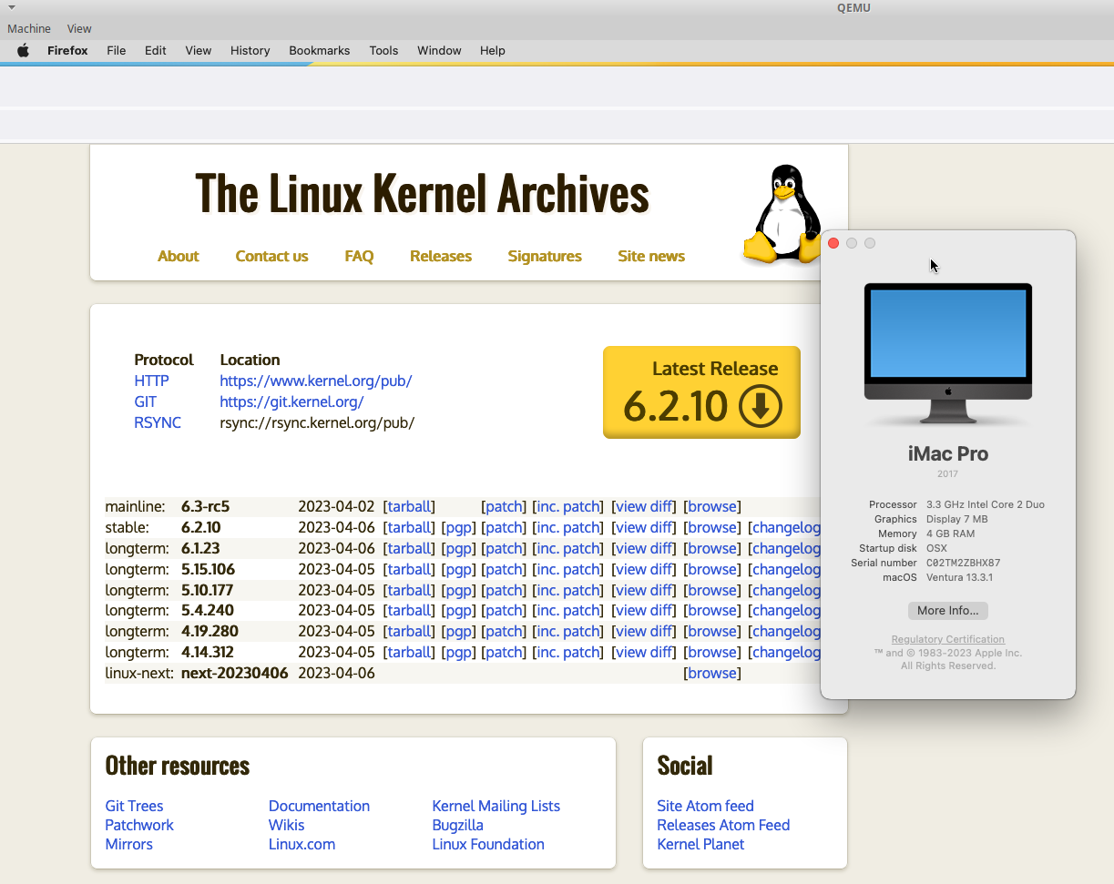Image resolution: width=1114 pixels, height=884 pixels.
Task: Open the Kernel Mailing Lists link
Action: [x=496, y=806]
